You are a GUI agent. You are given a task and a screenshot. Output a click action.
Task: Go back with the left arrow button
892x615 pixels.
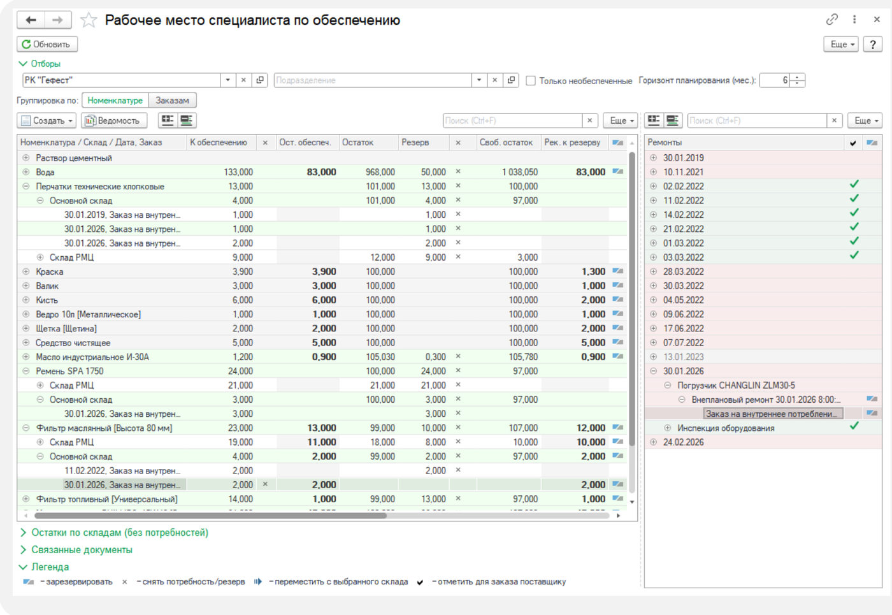click(x=31, y=20)
